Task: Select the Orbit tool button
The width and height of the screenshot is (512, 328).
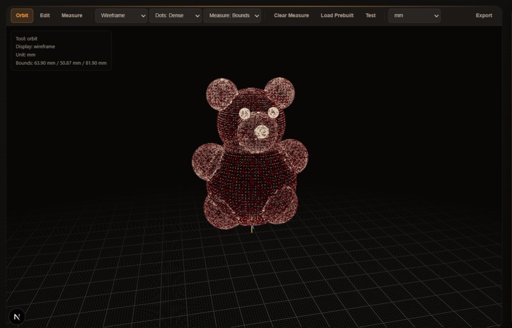Action: tap(22, 16)
